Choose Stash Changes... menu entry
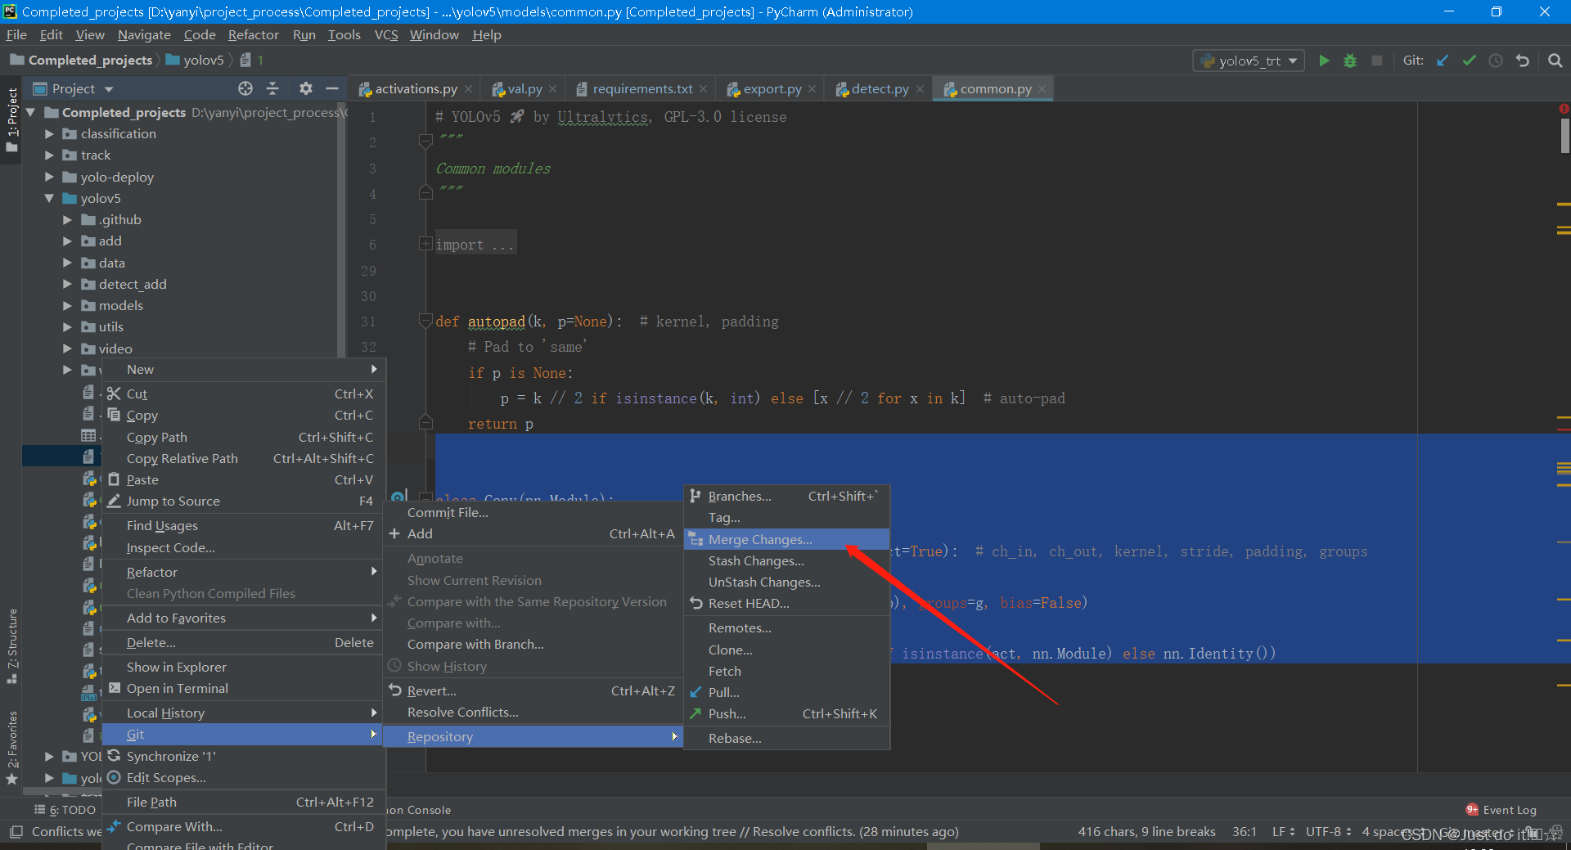The height and width of the screenshot is (850, 1571). tap(786, 560)
